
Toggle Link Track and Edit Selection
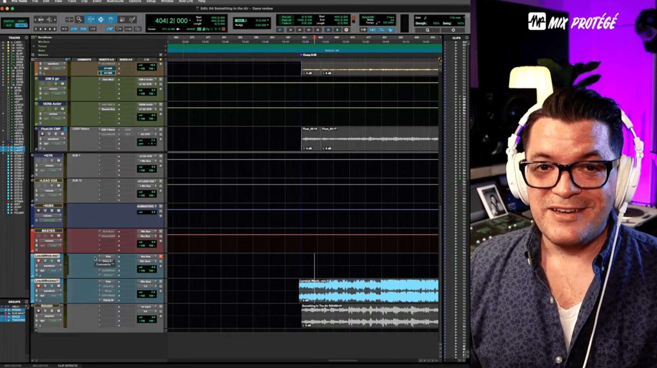(83, 29)
